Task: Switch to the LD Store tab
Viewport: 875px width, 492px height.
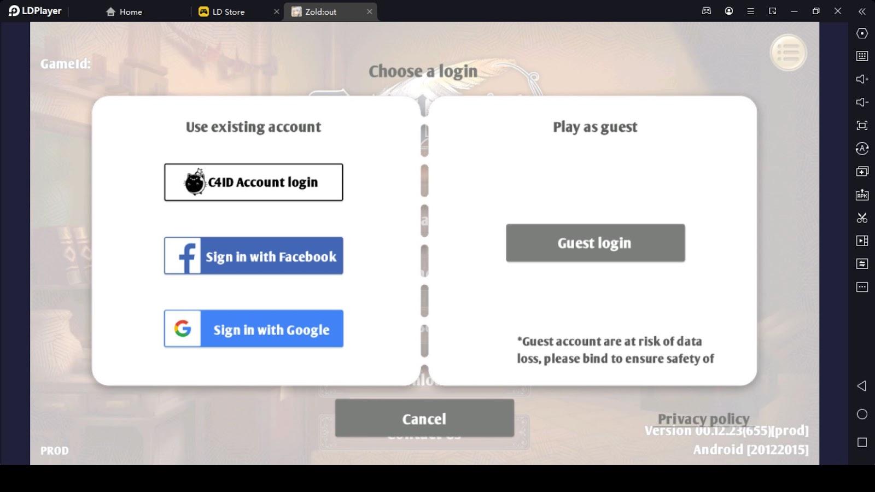Action: coord(222,11)
